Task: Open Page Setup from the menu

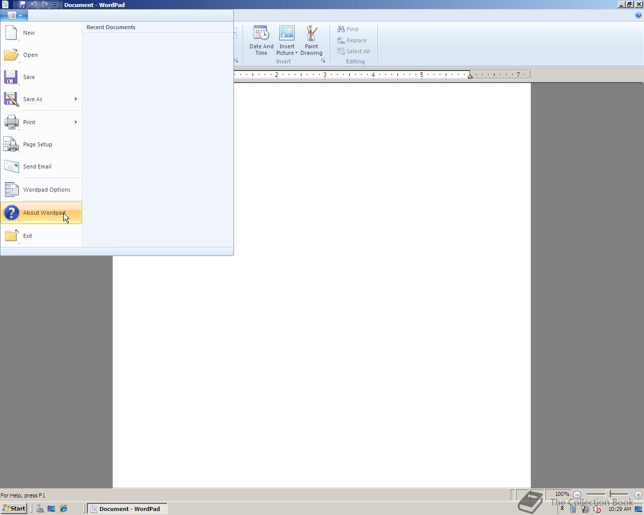Action: 41,144
